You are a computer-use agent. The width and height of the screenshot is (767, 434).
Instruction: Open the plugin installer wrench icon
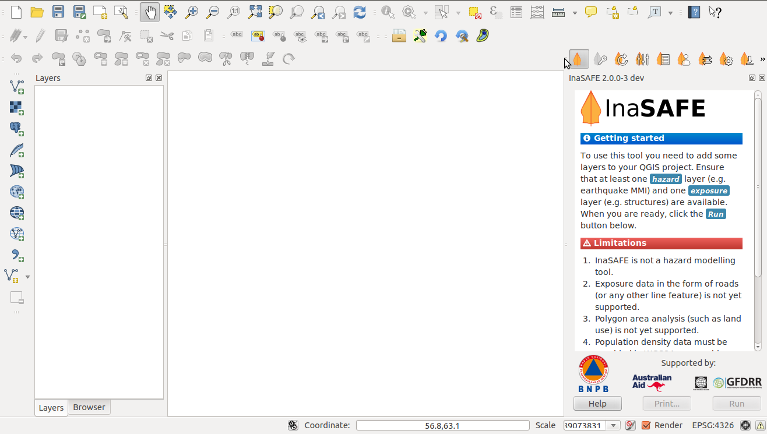click(x=420, y=36)
